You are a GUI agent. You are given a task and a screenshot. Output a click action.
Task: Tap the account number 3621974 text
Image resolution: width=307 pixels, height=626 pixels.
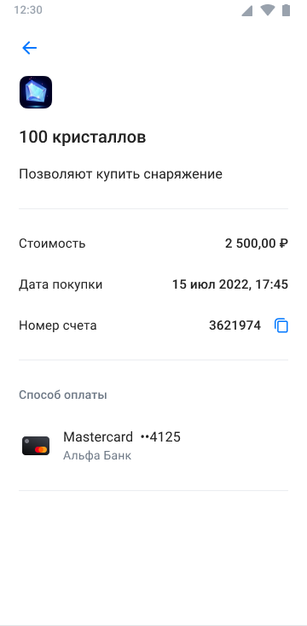click(235, 325)
